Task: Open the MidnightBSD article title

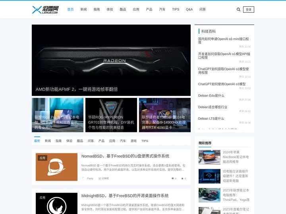Action: click(125, 196)
